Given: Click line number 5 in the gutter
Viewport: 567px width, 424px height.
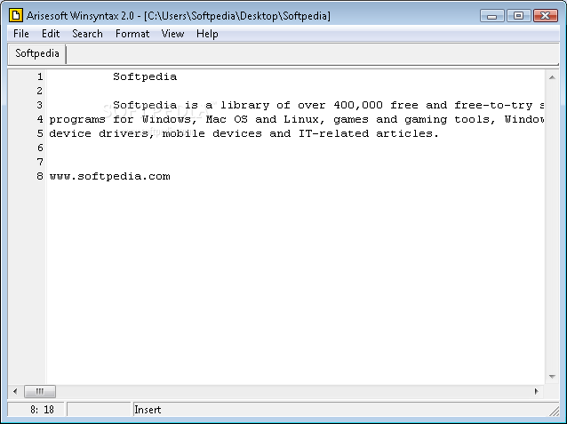Looking at the screenshot, I should coord(40,133).
